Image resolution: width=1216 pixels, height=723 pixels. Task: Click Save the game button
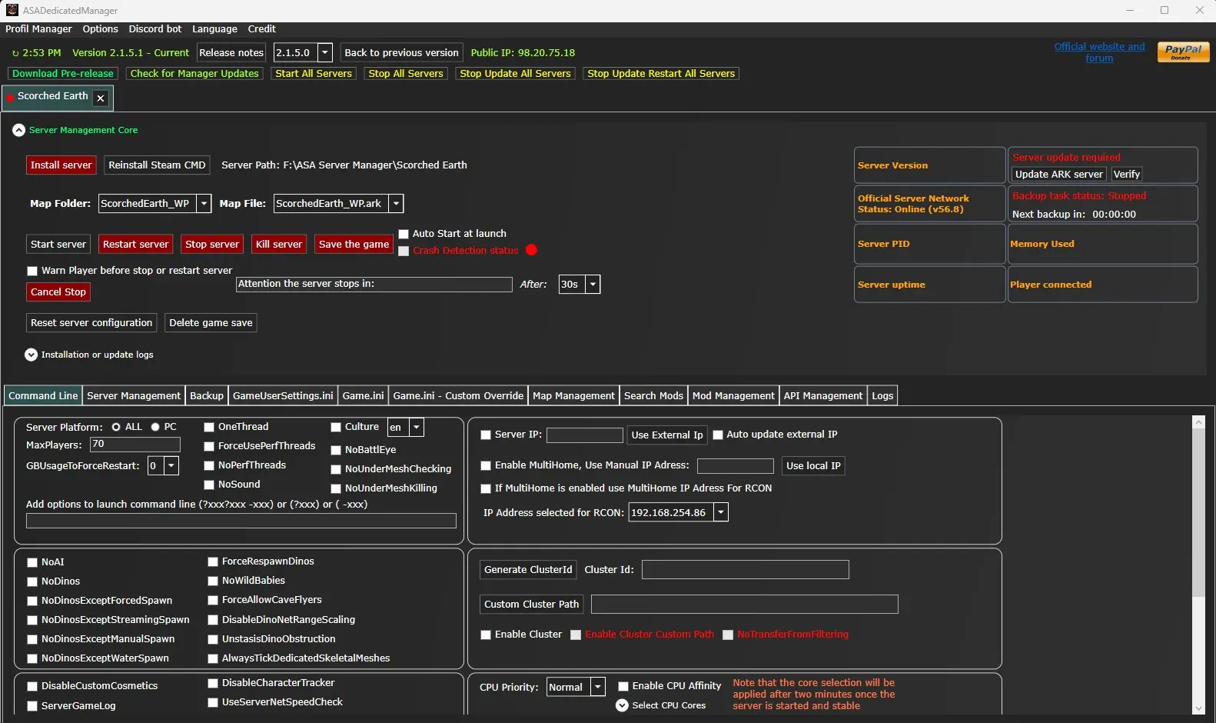pos(354,245)
